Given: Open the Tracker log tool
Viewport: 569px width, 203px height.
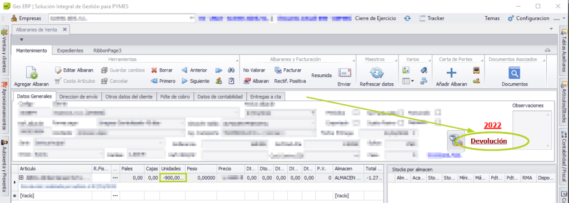Looking at the screenshot, I should [x=432, y=18].
